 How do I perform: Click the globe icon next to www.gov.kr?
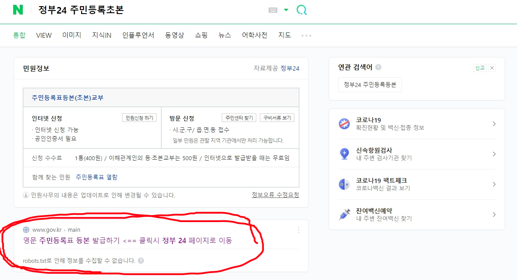(26, 230)
